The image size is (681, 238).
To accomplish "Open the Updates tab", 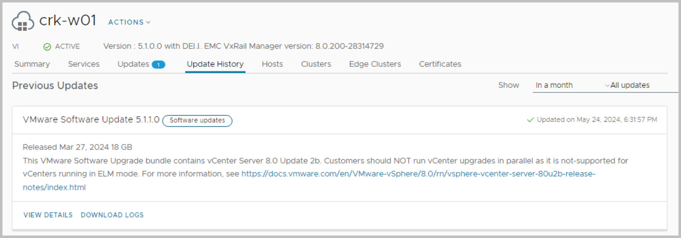I will coord(133,64).
